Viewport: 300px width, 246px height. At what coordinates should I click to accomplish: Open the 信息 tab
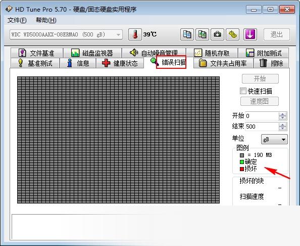coord(78,63)
